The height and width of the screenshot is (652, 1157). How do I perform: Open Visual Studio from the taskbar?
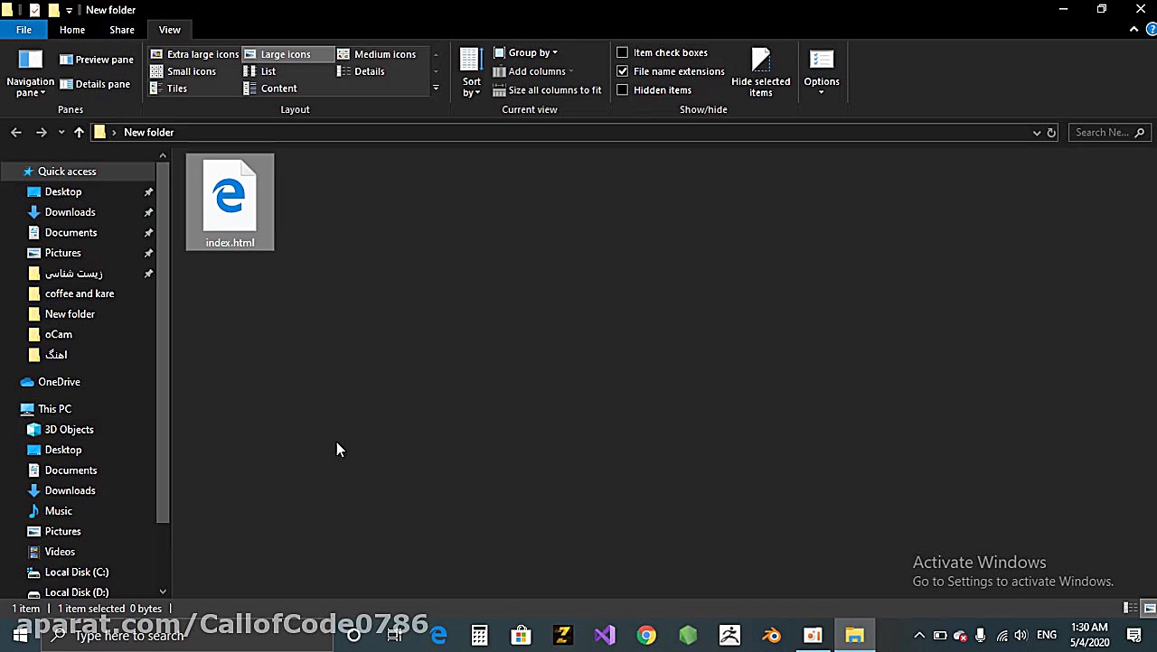pyautogui.click(x=604, y=636)
